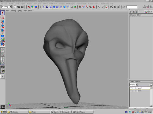Click The Monster taskbar button
Image resolution: width=153 pixels, height=114 pixels.
click(x=18, y=112)
